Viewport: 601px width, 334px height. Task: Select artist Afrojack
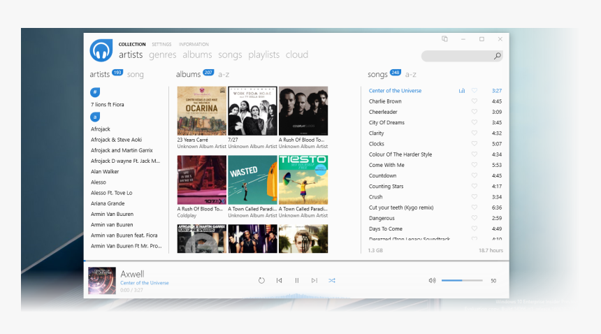[101, 129]
